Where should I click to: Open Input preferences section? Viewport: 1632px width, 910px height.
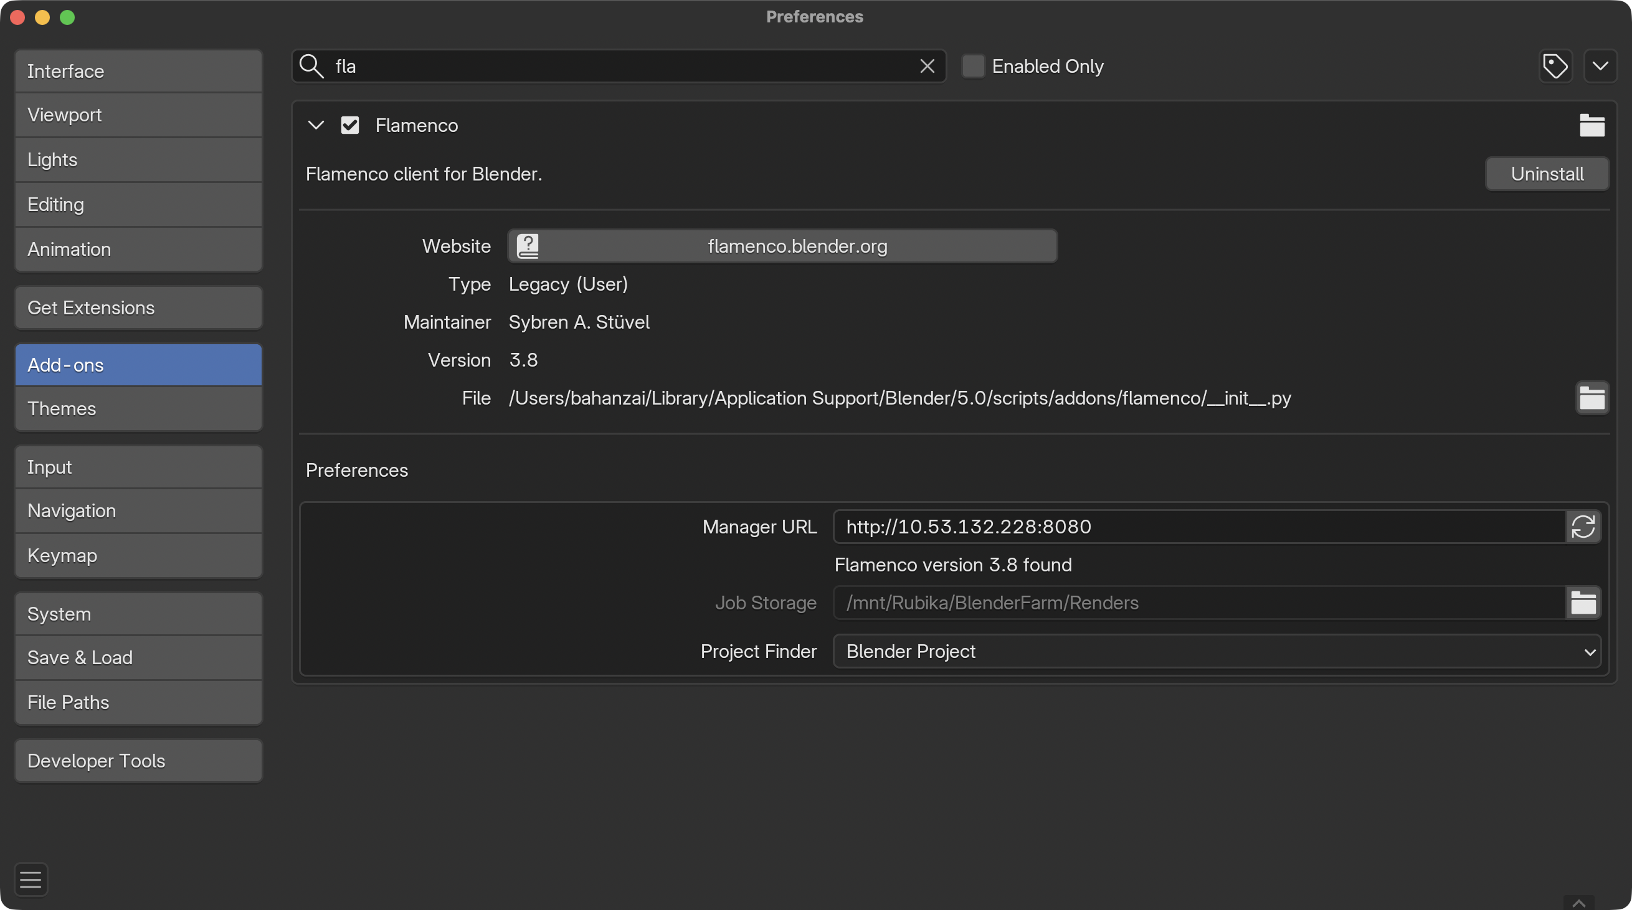tap(138, 467)
